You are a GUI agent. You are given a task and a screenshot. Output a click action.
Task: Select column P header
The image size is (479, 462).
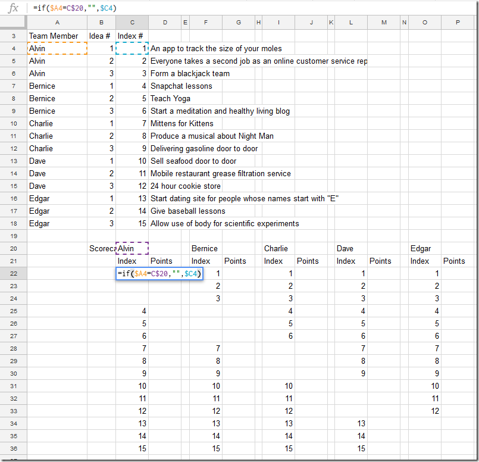point(458,22)
